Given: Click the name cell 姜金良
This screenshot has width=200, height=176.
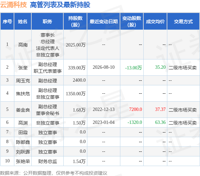Looking at the screenshot, I should coord(23,110).
